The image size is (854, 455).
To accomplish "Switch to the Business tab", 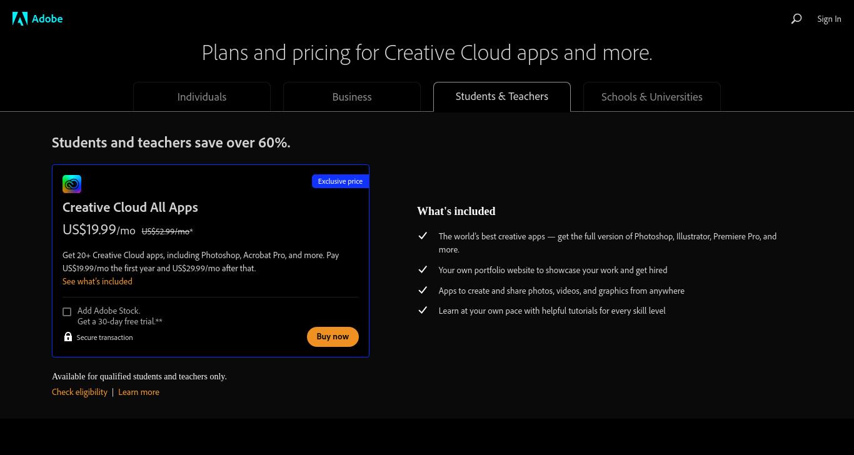I will [352, 97].
